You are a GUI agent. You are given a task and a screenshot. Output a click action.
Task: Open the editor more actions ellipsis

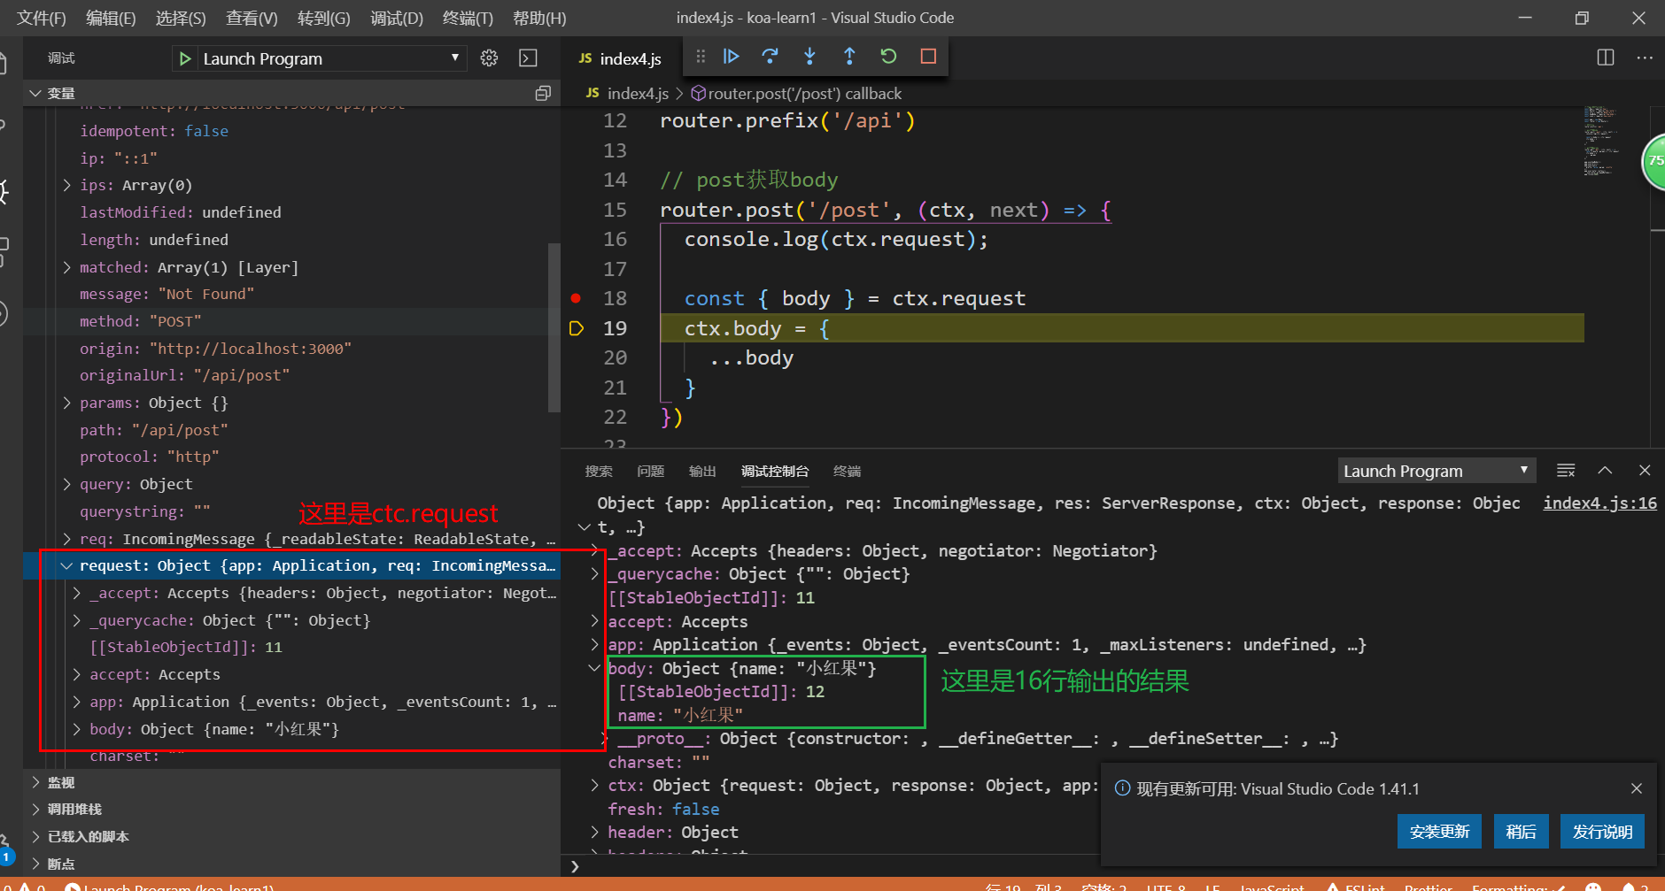tap(1645, 58)
